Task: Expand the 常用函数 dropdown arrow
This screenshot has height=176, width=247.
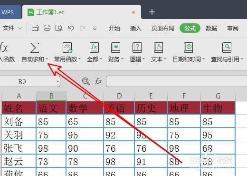Action: 79,59
